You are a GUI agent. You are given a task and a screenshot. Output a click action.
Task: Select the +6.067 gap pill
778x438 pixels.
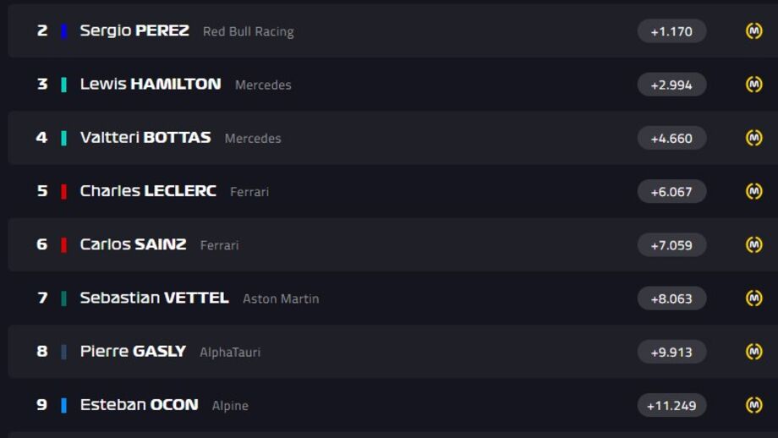(x=671, y=191)
